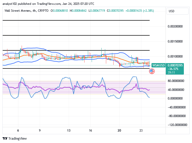Click the analyst102 published header text
192x143 pixels.
(x=48, y=4)
